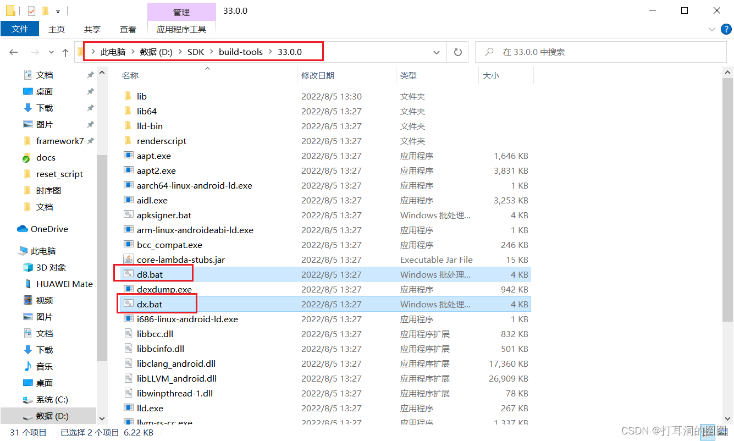
Task: Select the aidl.exe file
Action: point(152,200)
